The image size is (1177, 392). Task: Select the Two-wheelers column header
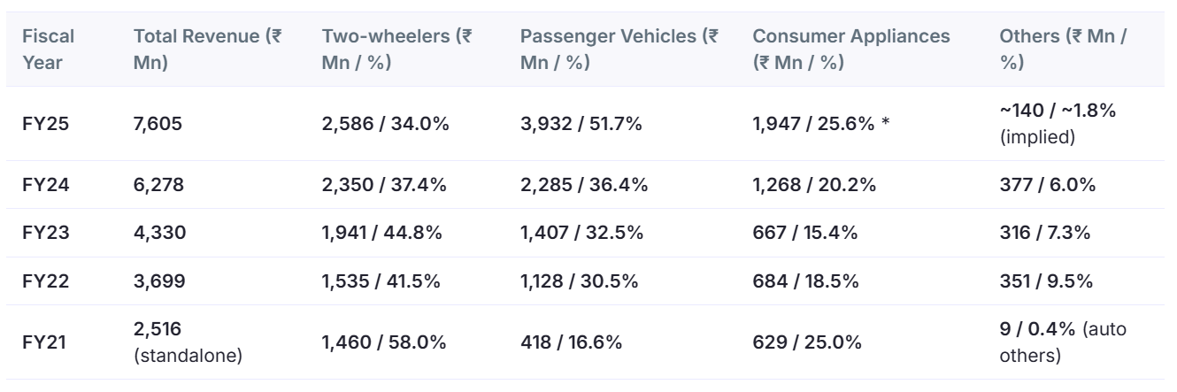pos(396,50)
